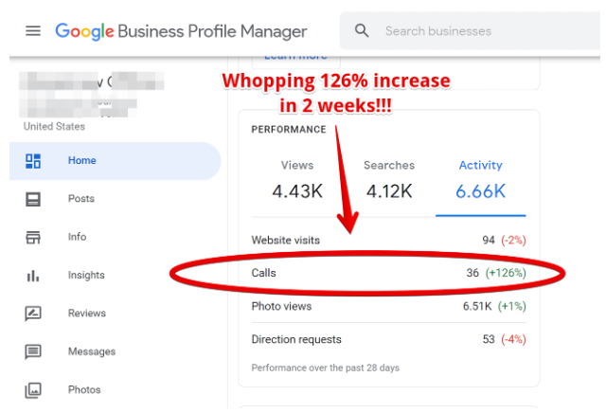Click the Info storefront icon

pos(33,238)
